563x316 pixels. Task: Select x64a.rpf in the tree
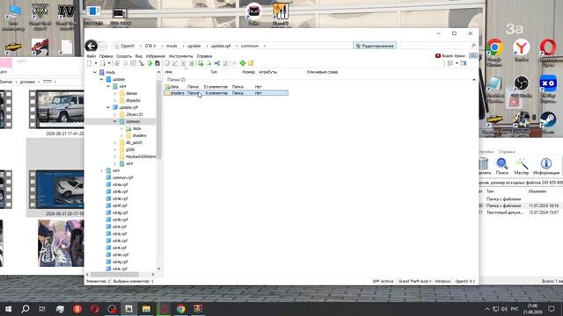[120, 184]
